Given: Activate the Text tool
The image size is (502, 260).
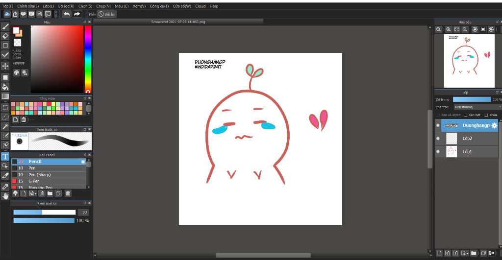Looking at the screenshot, I should coord(5,156).
